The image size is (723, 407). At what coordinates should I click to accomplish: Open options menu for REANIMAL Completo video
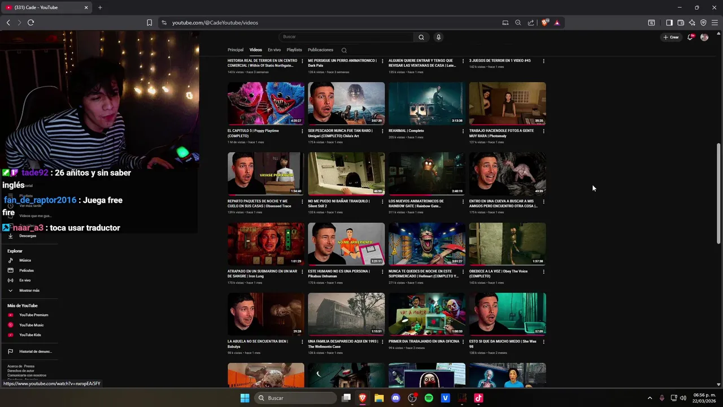coord(463,131)
